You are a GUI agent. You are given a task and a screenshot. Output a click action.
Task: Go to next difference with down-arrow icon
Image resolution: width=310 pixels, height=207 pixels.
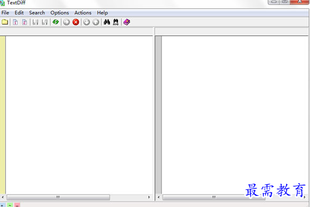(x=87, y=22)
